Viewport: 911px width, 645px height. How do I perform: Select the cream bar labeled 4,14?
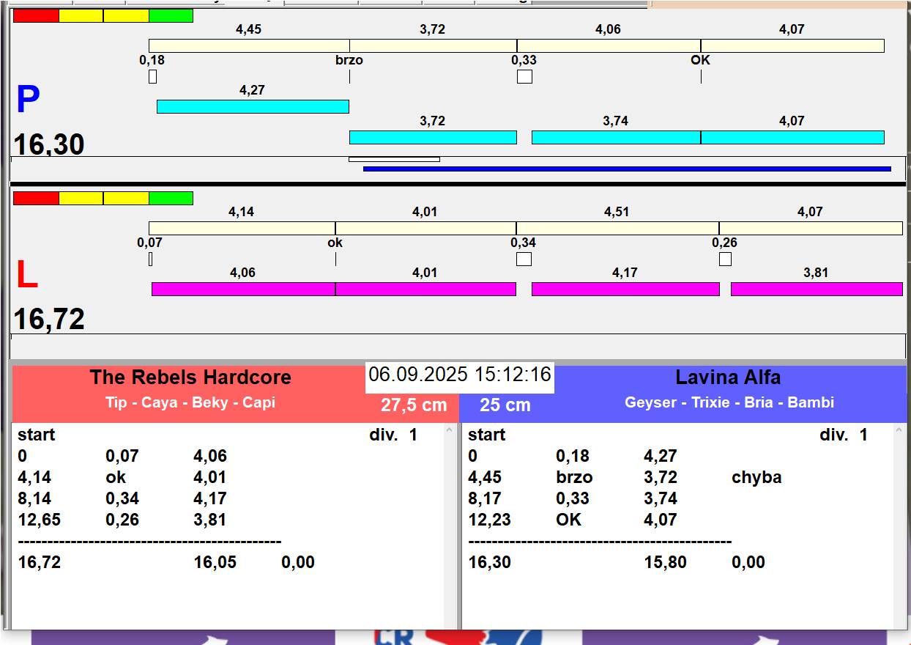pos(242,229)
